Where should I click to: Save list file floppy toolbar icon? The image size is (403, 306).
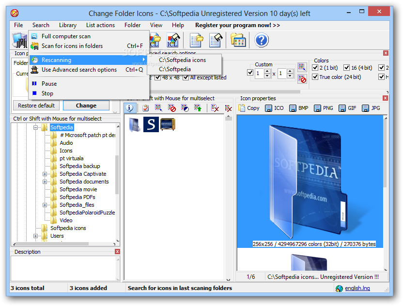coord(216,40)
